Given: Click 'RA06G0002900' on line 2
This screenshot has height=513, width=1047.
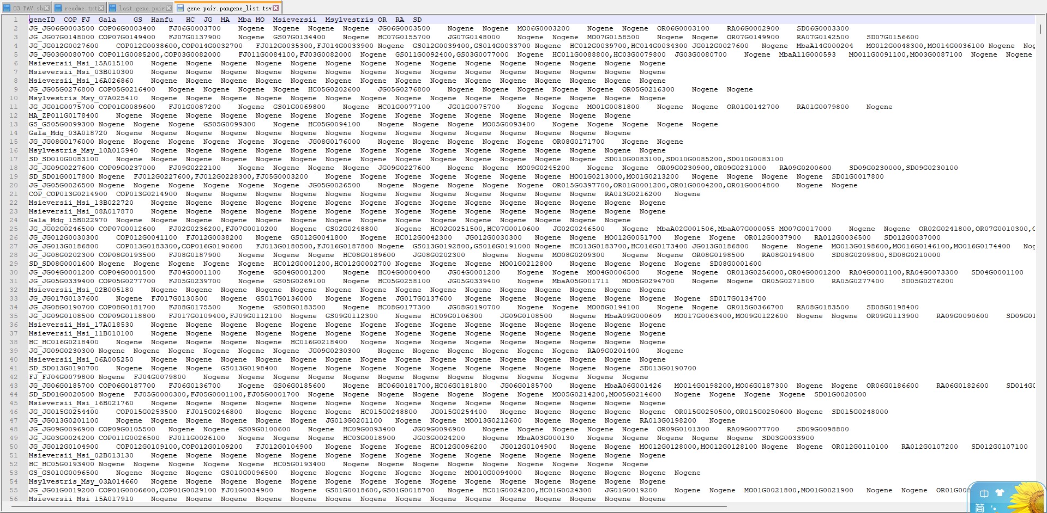Looking at the screenshot, I should click(753, 28).
